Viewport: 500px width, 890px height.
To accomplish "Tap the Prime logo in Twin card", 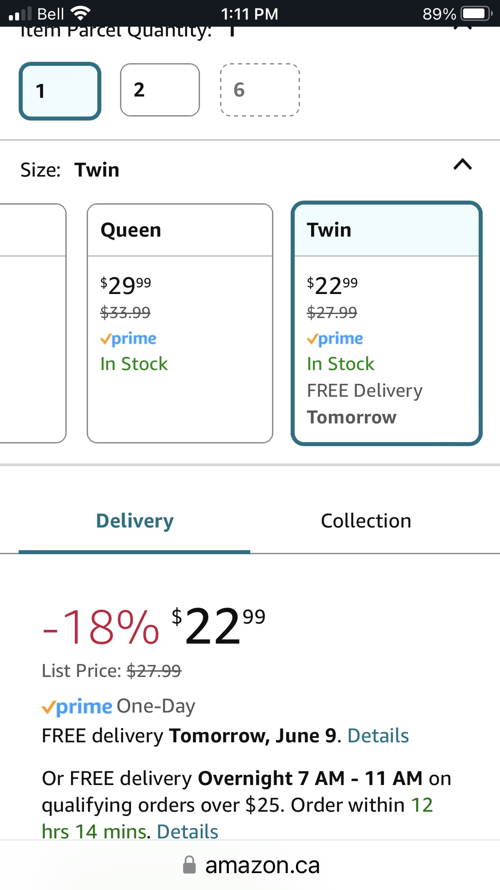I will pyautogui.click(x=335, y=339).
